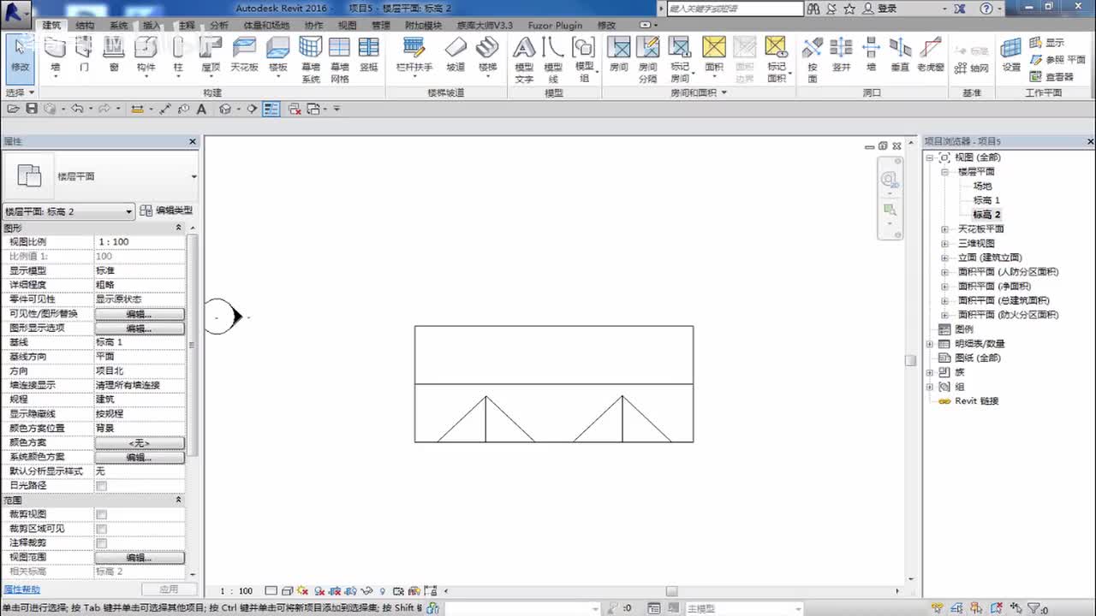The image size is (1096, 616).
Task: Toggle the 日光路径 sun path checkbox
Action: [x=101, y=486]
